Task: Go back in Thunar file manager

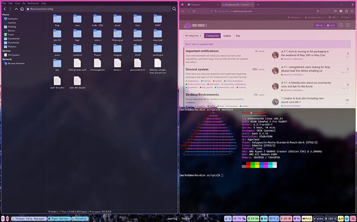Action: (5, 9)
